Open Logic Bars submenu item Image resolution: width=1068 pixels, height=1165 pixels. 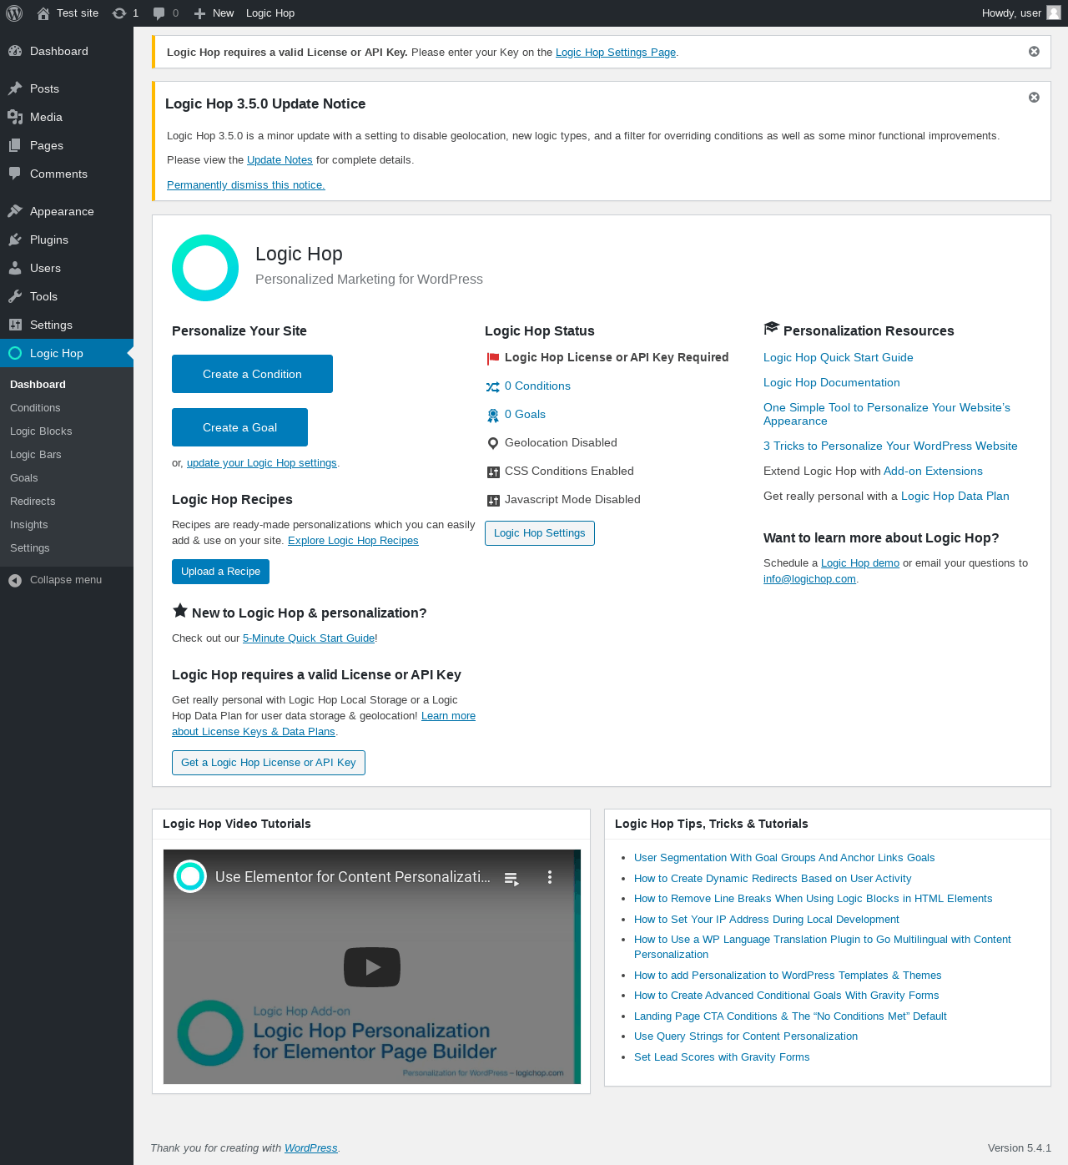tap(36, 455)
